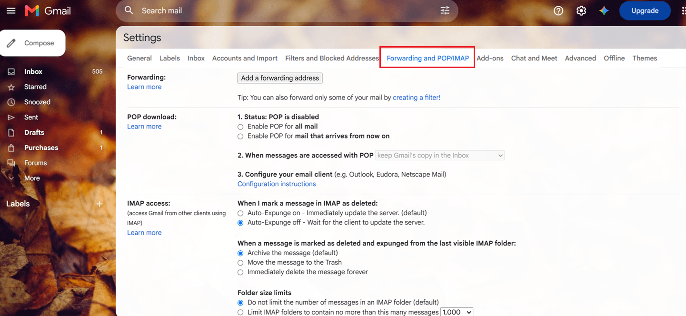
Task: Click the Snoozed clock icon
Action: pos(11,102)
